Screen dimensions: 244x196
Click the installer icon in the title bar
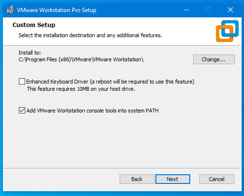[x=11, y=10]
